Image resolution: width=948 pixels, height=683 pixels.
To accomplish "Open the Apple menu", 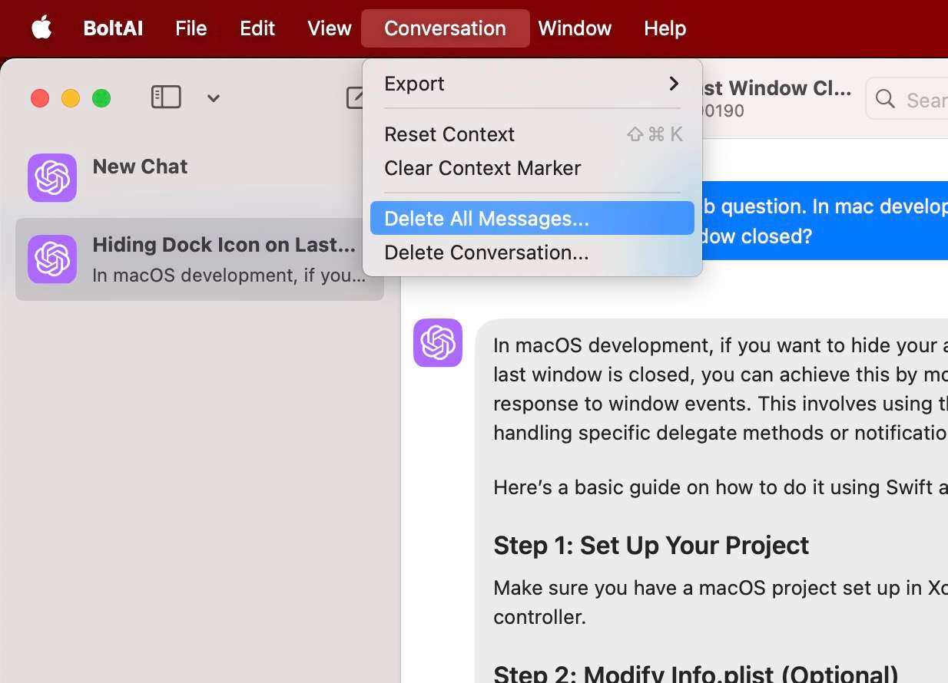I will pyautogui.click(x=41, y=28).
